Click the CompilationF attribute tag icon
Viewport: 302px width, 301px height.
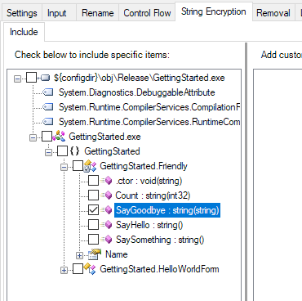pyautogui.click(x=48, y=107)
